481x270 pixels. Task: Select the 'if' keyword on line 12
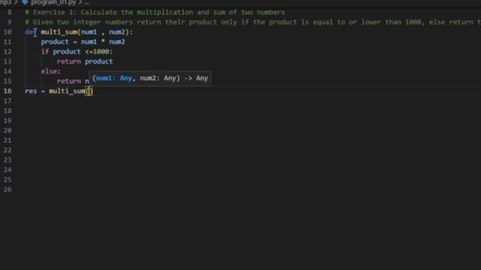(x=45, y=52)
